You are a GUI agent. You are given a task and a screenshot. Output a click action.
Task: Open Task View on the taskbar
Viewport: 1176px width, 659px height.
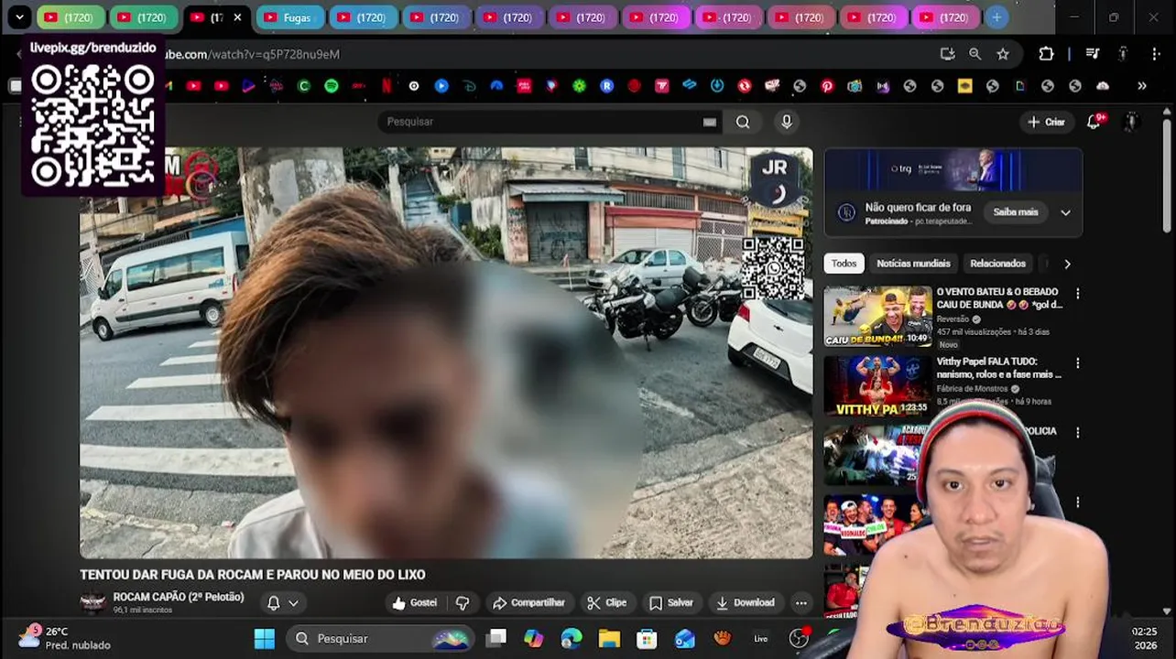tap(496, 639)
